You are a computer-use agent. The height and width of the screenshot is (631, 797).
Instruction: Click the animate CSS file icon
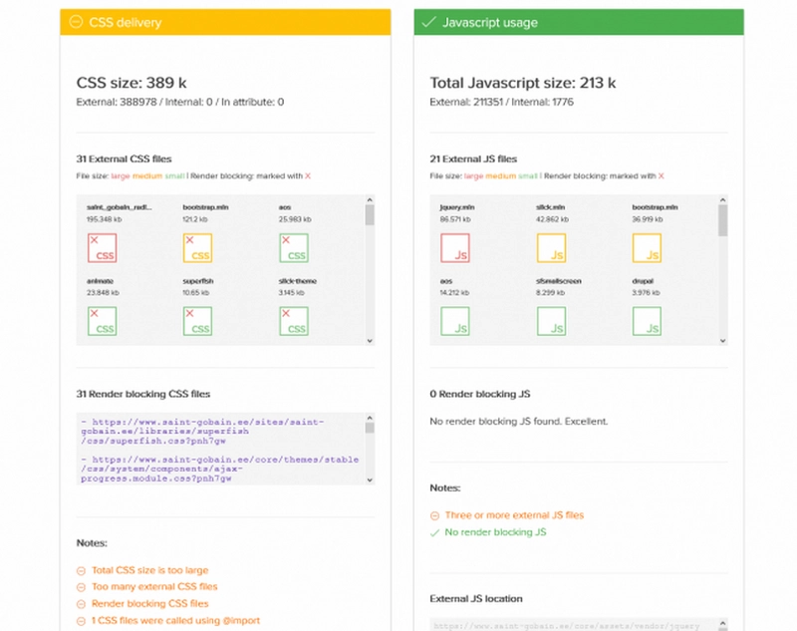click(x=102, y=320)
